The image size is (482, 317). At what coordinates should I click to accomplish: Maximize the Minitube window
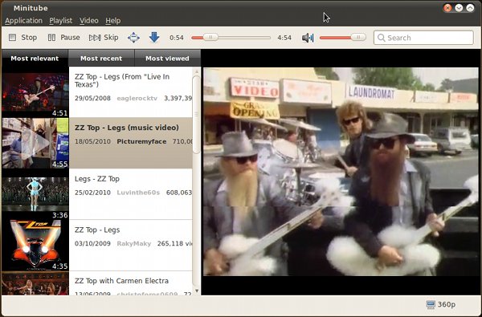[x=470, y=8]
